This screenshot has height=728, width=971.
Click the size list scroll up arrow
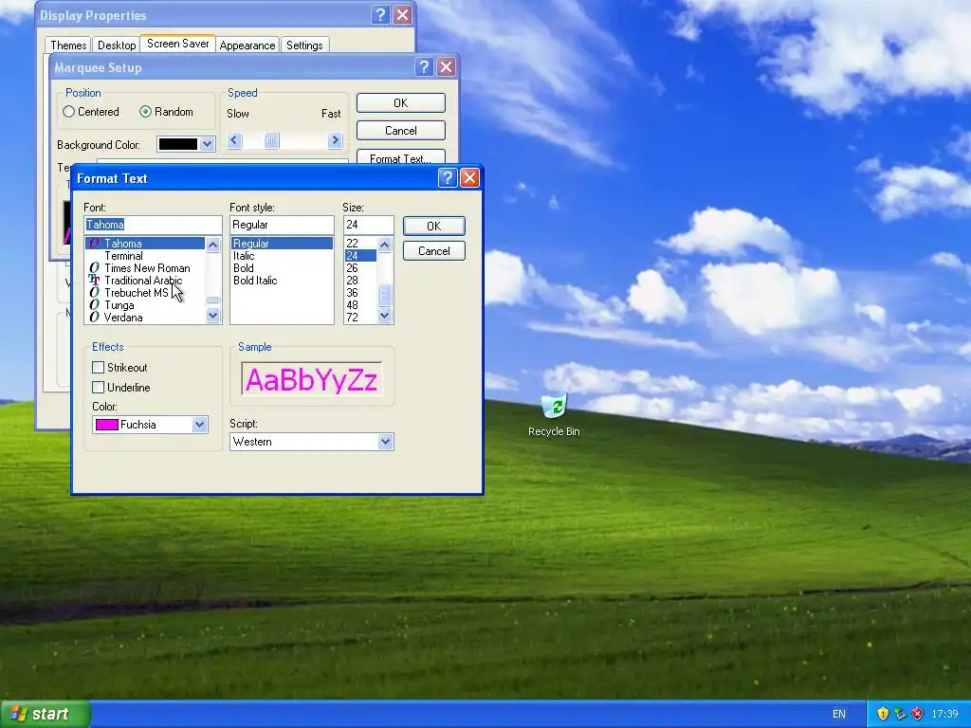(x=385, y=245)
